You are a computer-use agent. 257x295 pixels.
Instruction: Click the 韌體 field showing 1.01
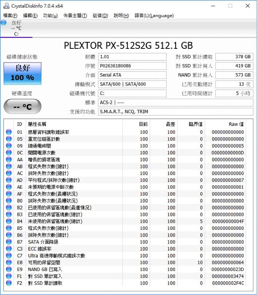coord(132,57)
